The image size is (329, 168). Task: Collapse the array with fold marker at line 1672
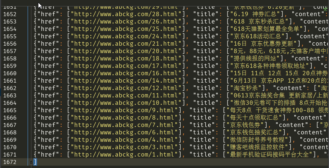pyautogui.click(x=31, y=162)
